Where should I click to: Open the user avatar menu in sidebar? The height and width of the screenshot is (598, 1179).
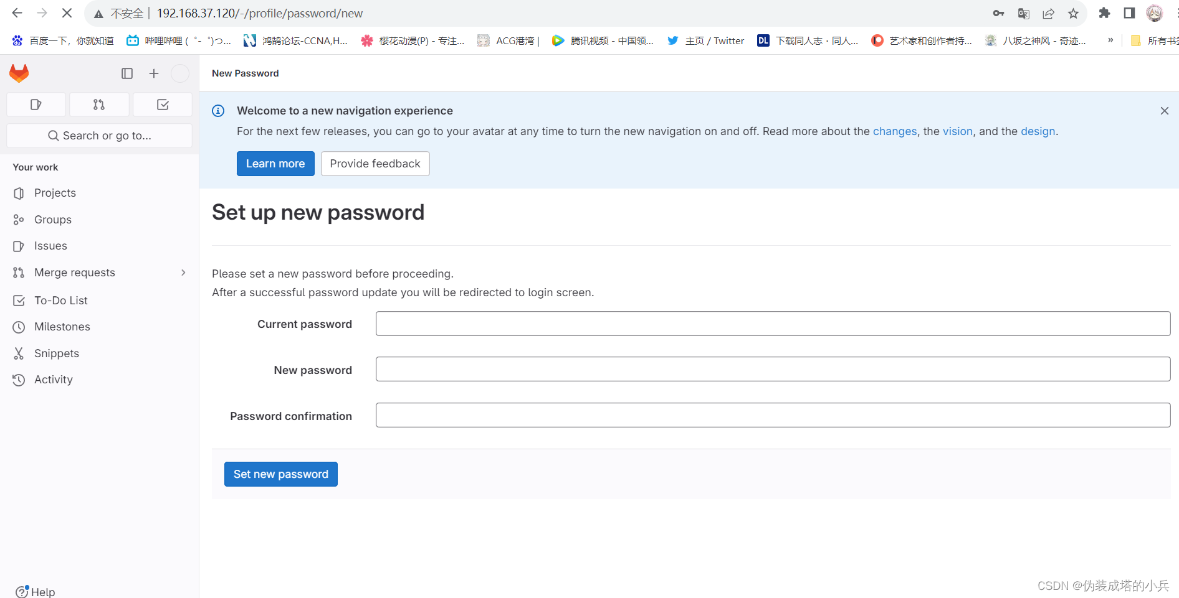pyautogui.click(x=180, y=73)
